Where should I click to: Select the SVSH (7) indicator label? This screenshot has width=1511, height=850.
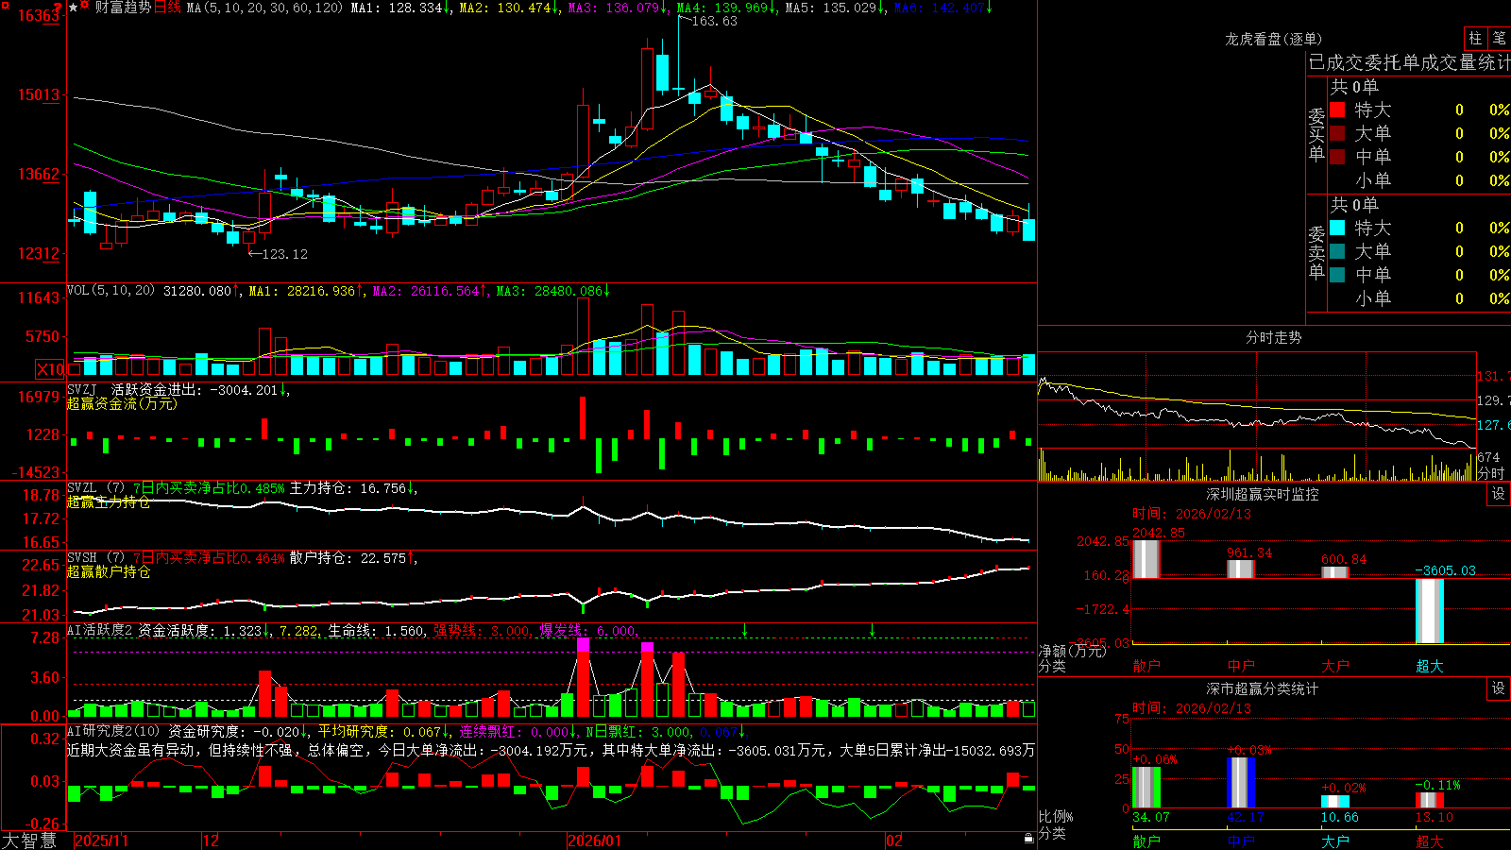[95, 558]
